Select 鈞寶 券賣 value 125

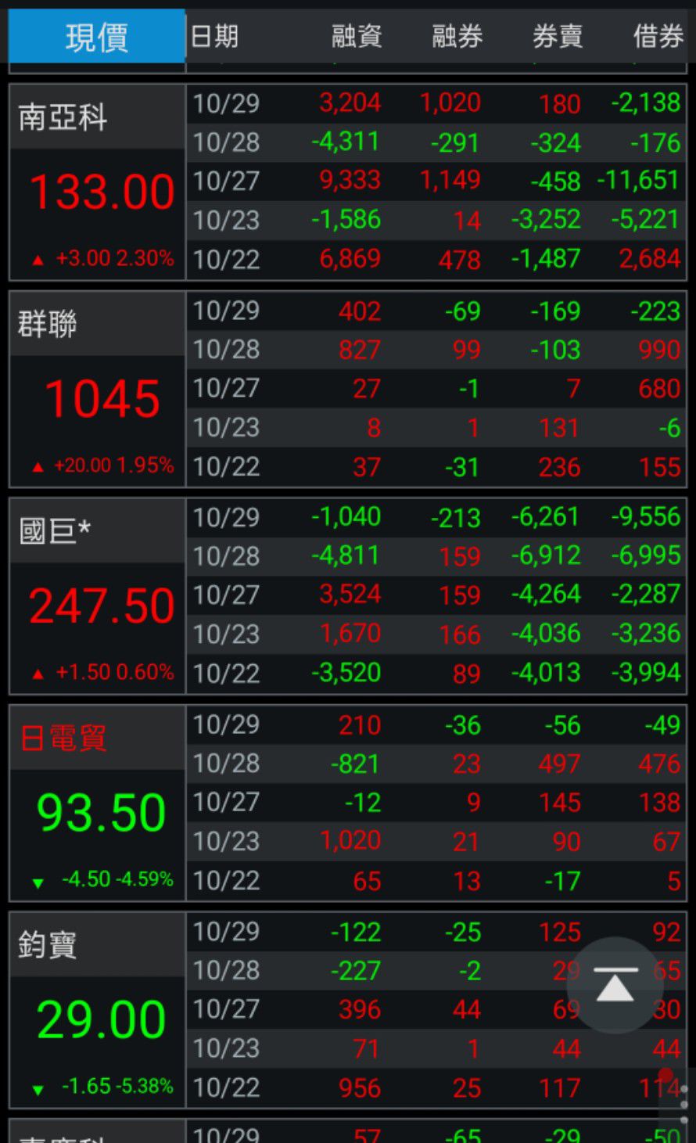tap(559, 932)
